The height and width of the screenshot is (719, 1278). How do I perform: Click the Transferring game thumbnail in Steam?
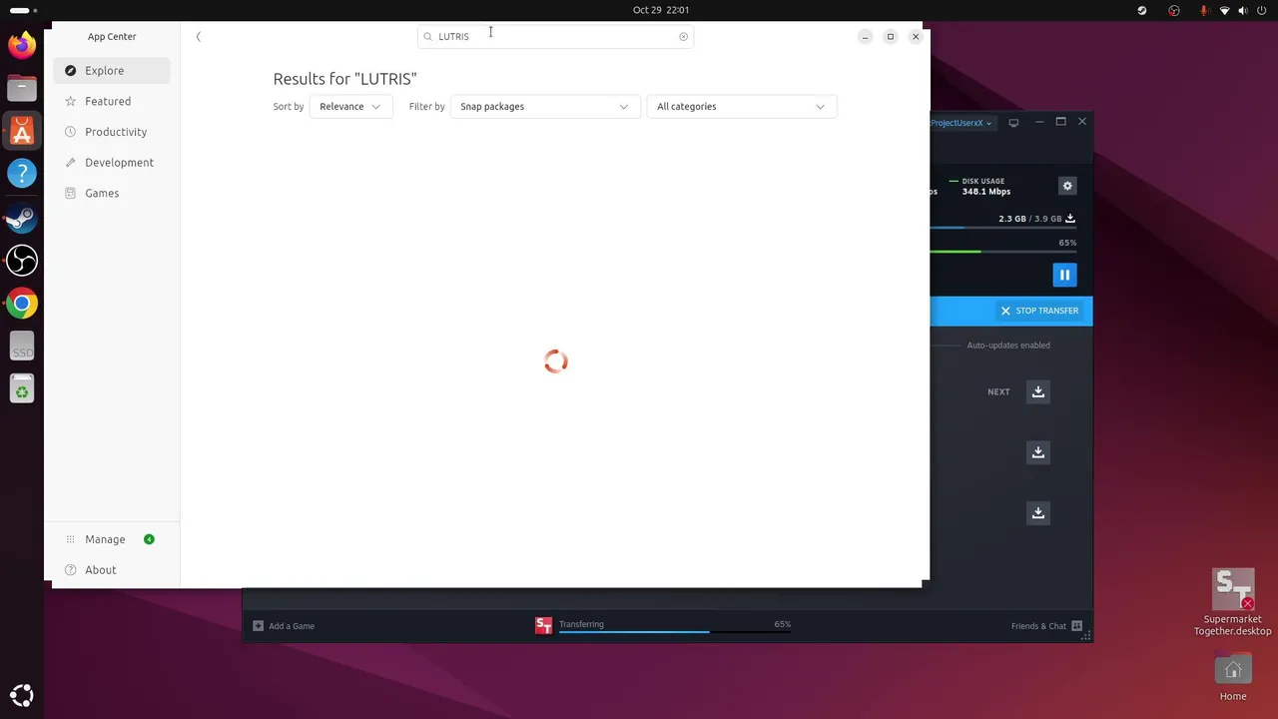point(543,626)
